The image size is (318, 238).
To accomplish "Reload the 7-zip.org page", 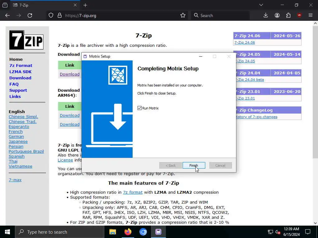I will point(30,15).
